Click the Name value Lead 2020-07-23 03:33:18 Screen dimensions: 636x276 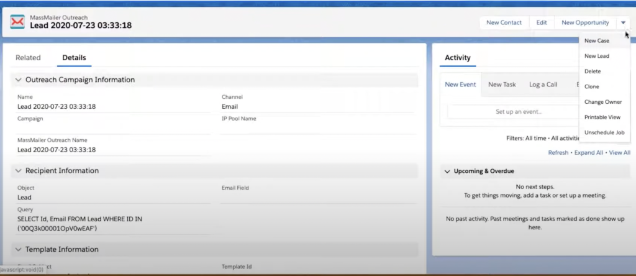[x=57, y=107]
